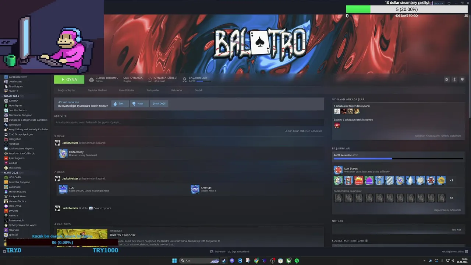Select Hades II in the library list
Screen dimensions: 471x265
click(x=13, y=216)
